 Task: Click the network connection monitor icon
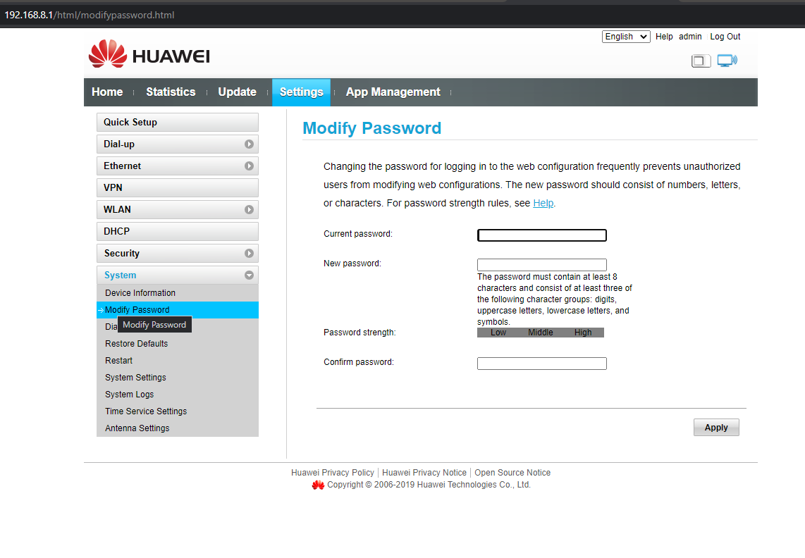[727, 61]
